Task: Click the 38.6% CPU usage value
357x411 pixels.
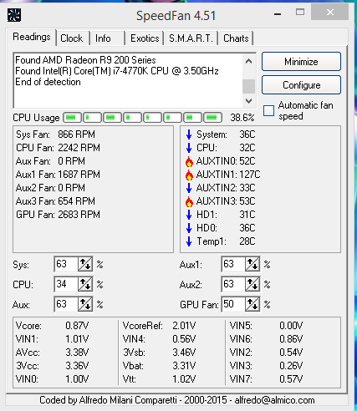Action: (242, 118)
